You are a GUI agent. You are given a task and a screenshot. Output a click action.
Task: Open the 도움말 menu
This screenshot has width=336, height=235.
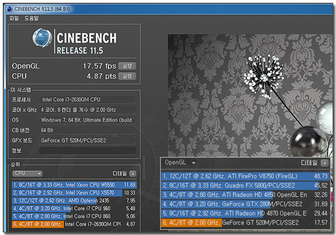31,18
